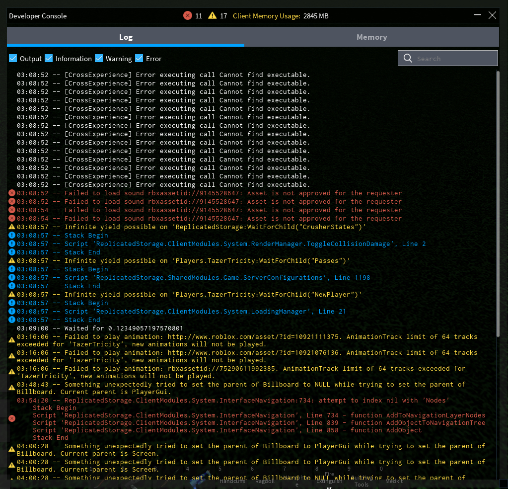Click warning icon beside CrusherStates infinite yield
Screen dimensions: 508x489
pos(12,227)
